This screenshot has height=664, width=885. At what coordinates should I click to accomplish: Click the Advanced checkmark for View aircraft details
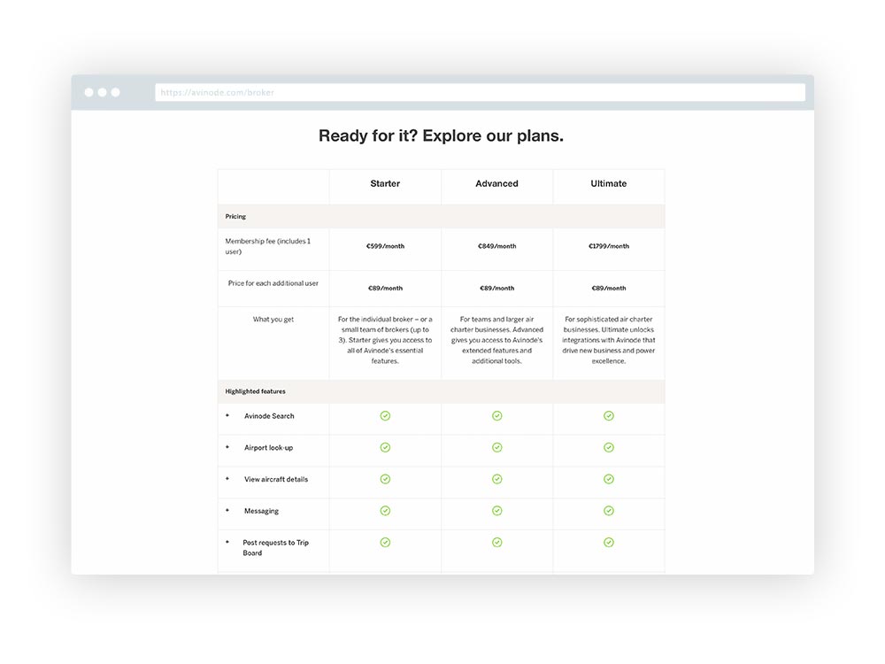496,479
